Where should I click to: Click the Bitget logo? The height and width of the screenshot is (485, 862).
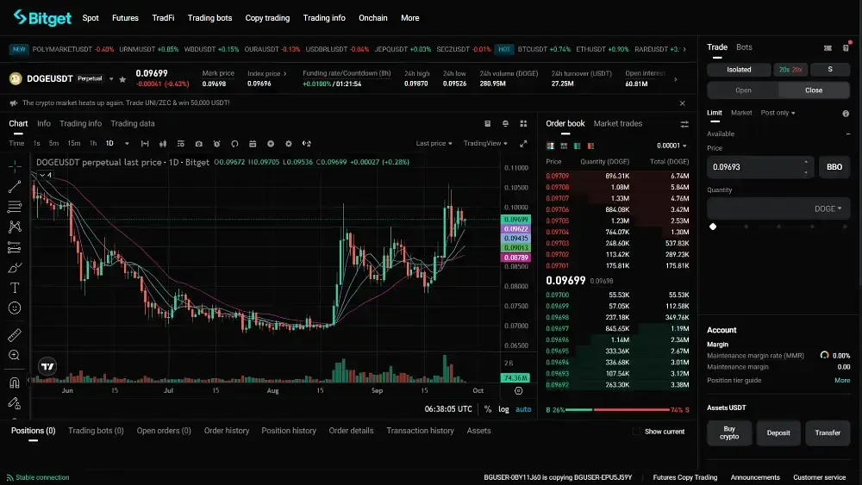click(x=42, y=17)
